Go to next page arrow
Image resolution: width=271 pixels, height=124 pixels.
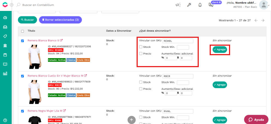[x=263, y=20]
